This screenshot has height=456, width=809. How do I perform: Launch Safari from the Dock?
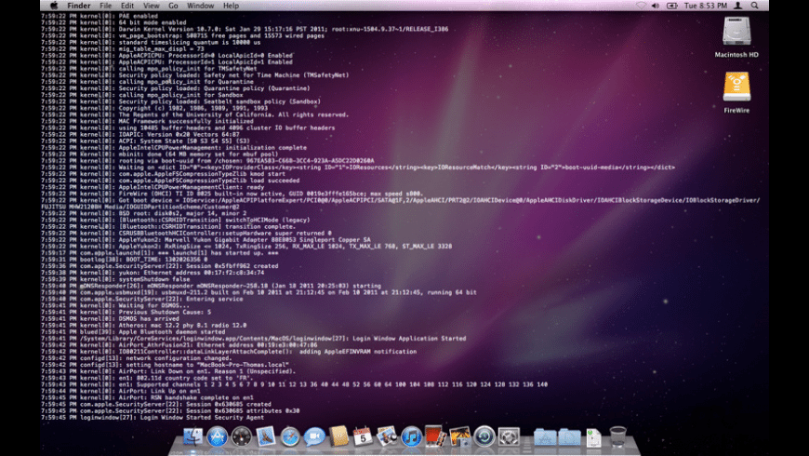point(290,436)
